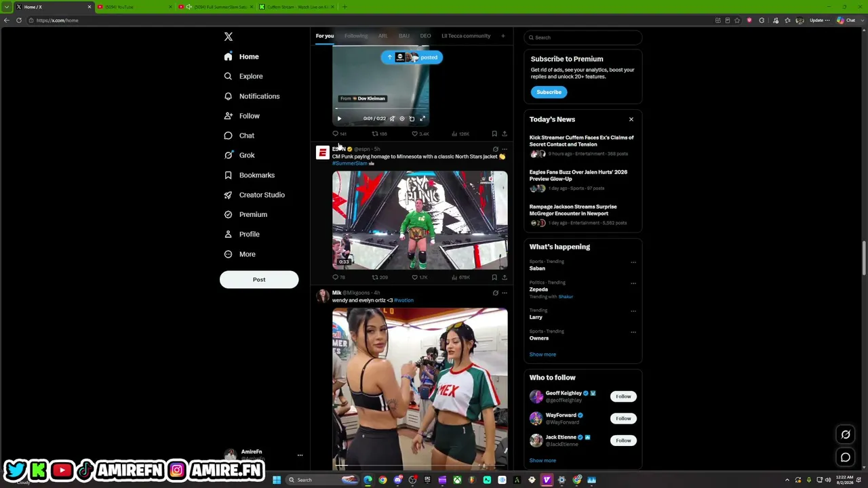Open Creator Studio

(x=254, y=195)
